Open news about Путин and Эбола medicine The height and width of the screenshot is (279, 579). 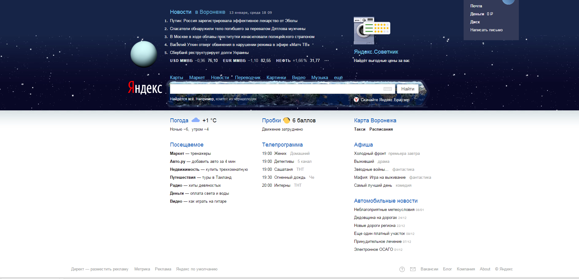(x=234, y=21)
